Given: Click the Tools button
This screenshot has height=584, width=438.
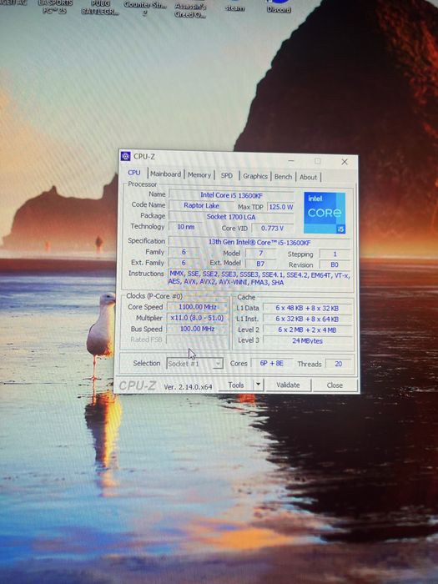Looking at the screenshot, I should (236, 385).
